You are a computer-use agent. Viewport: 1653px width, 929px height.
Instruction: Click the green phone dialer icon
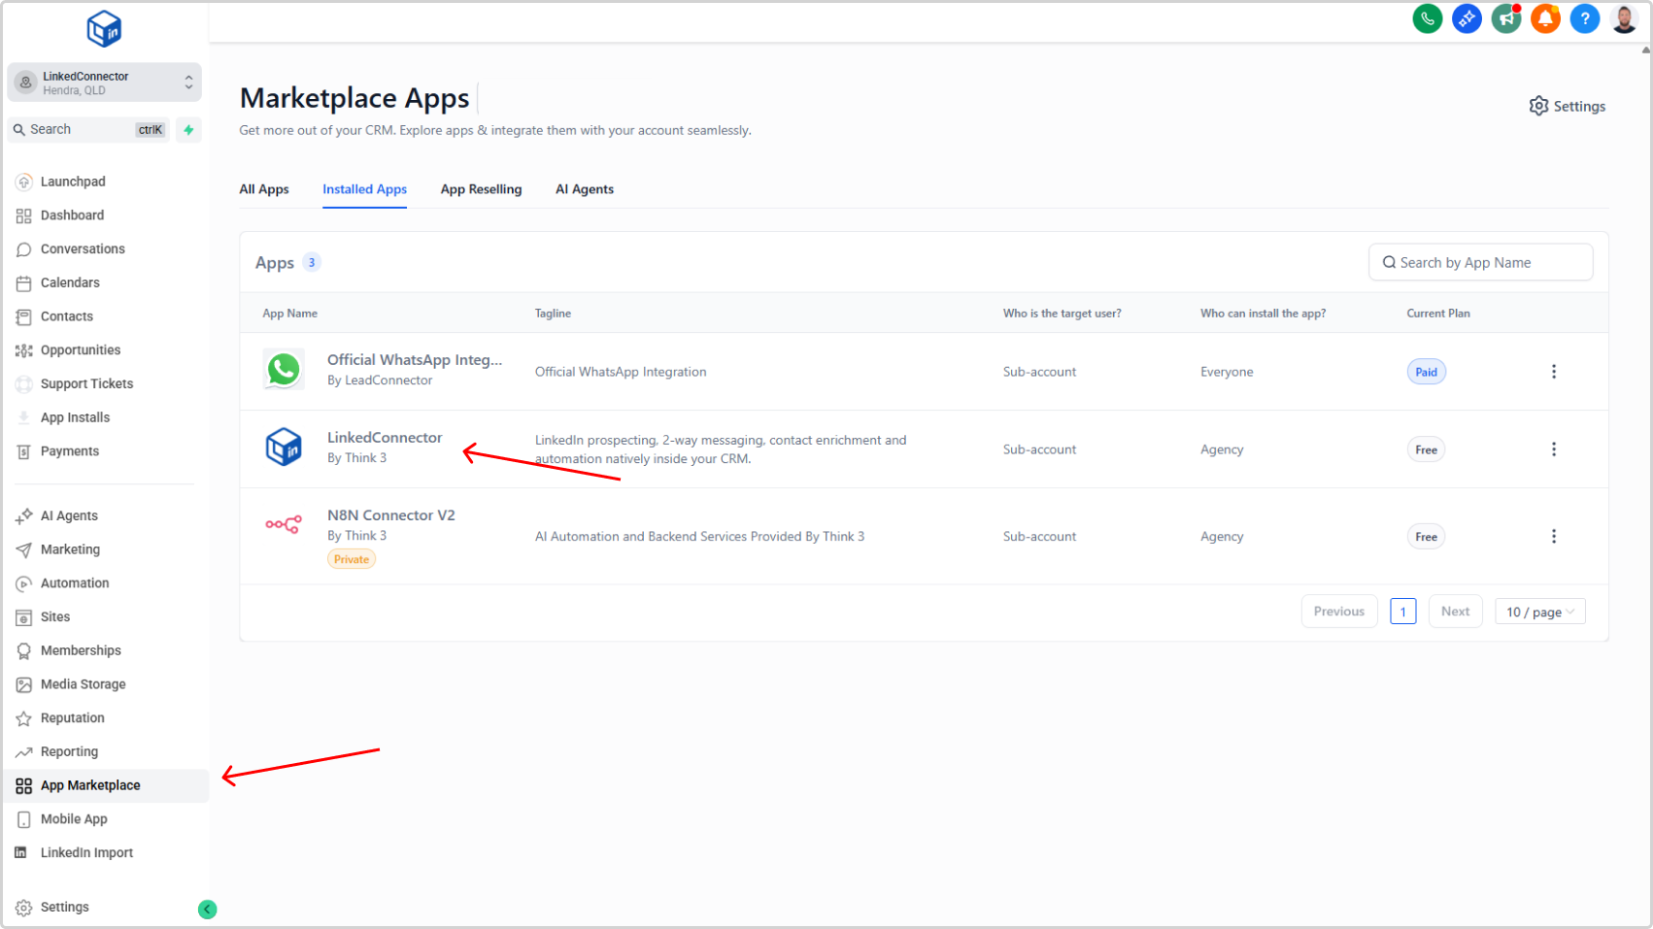click(x=1427, y=18)
